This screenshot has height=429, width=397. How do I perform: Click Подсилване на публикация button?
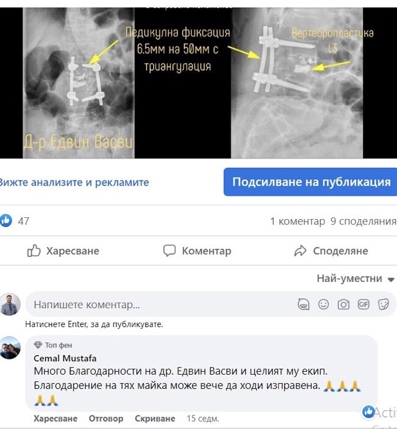click(310, 182)
